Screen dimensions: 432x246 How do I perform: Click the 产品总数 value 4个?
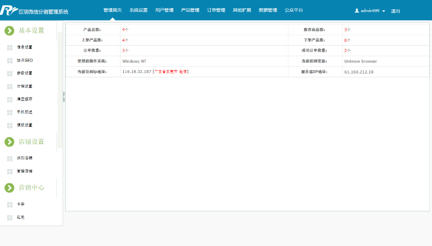tap(125, 29)
